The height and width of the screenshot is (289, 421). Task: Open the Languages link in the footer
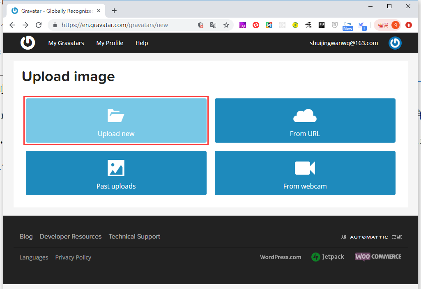click(34, 257)
